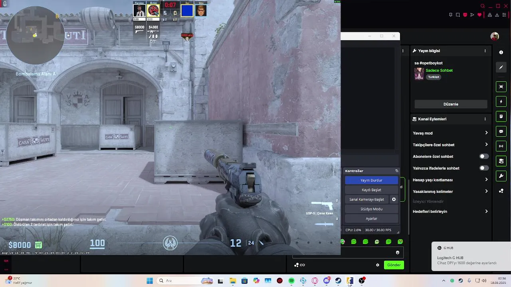Image resolution: width=511 pixels, height=287 pixels.
Task: Click the Düzenle button
Action: pos(451,104)
